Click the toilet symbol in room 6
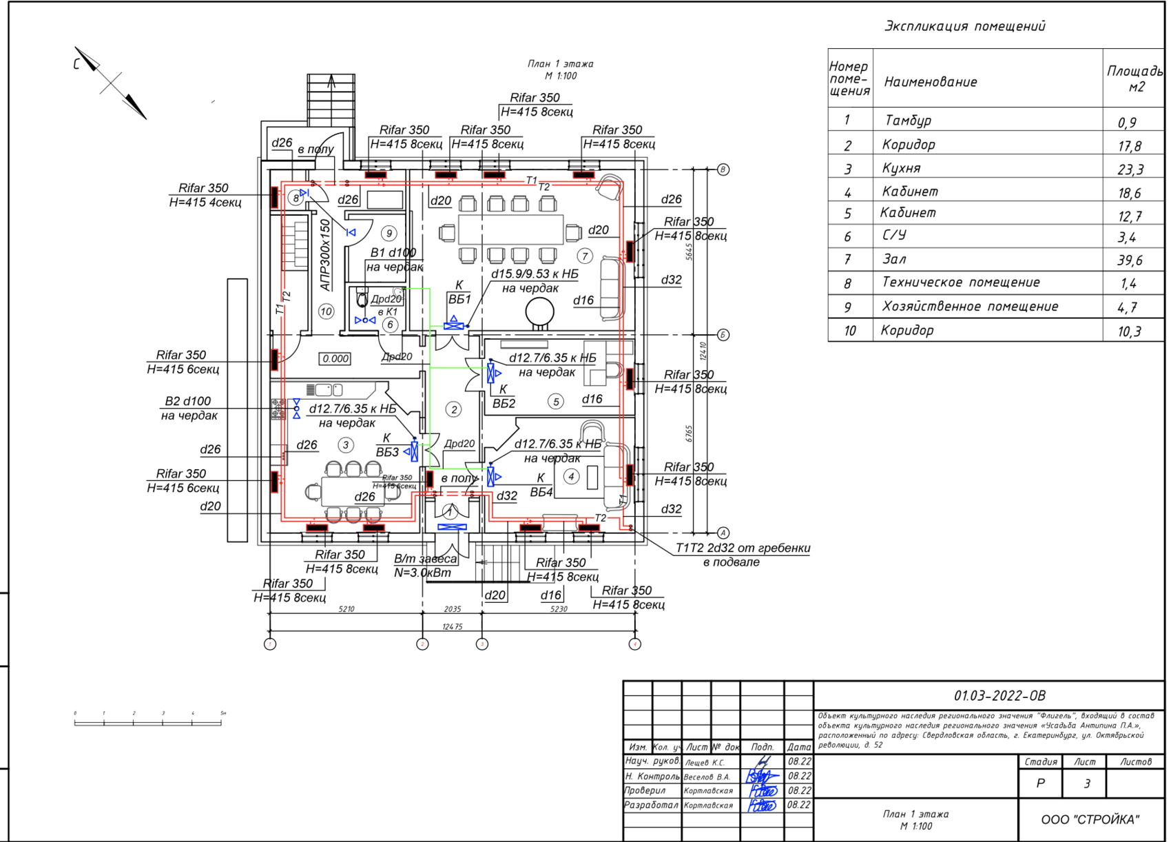Image resolution: width=1171 pixels, height=842 pixels. tap(362, 300)
